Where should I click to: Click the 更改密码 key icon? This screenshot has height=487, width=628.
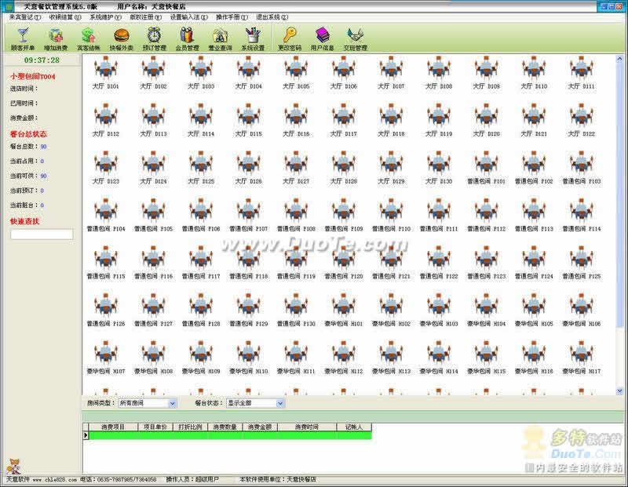(x=290, y=36)
